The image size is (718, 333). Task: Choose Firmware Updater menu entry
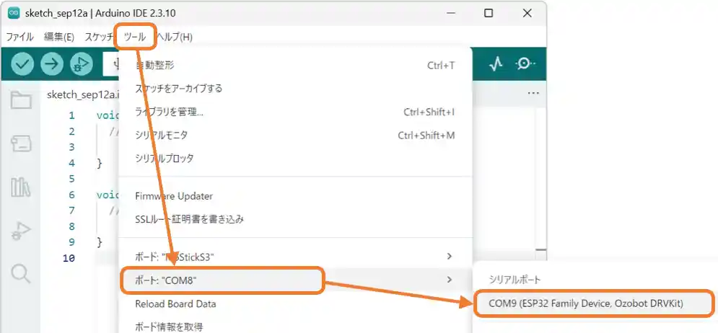tap(295, 196)
